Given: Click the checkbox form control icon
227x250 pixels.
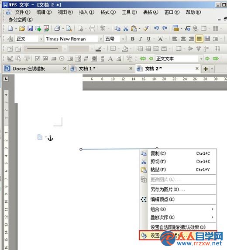Looking at the screenshot, I should pos(37,59).
